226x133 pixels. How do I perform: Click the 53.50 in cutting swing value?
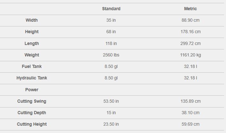pos(111,101)
